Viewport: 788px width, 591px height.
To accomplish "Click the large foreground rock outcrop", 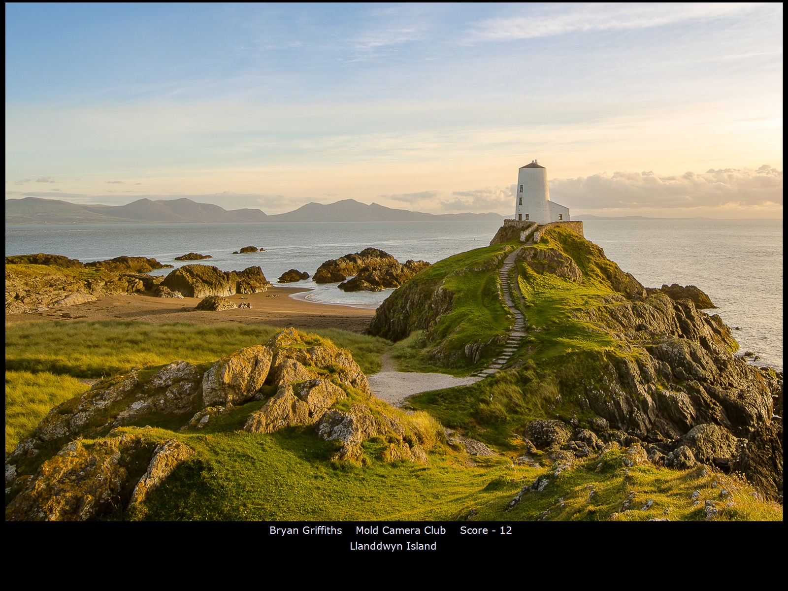I will (276, 384).
